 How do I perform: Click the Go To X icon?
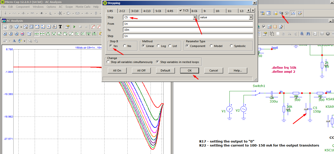tap(5, 34)
